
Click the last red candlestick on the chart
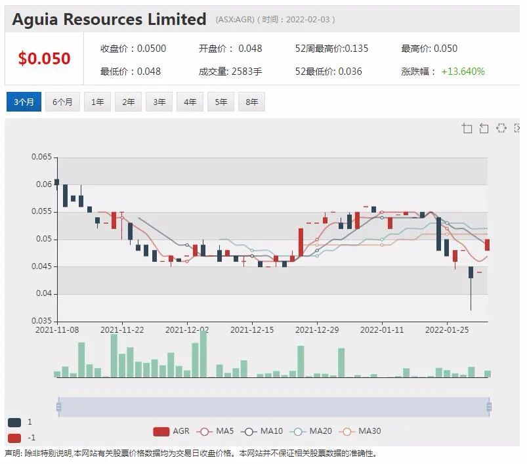[487, 245]
